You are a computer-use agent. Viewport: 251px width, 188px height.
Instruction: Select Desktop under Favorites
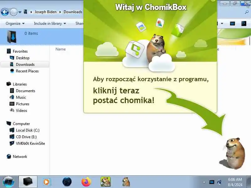pos(23,58)
